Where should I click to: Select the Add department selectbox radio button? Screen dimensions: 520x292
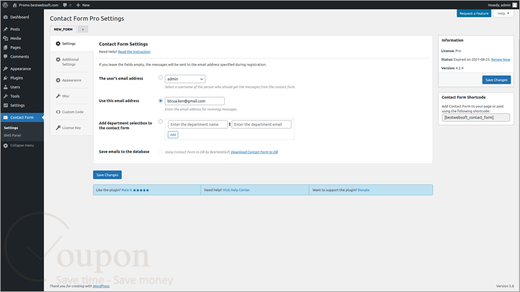coord(160,121)
